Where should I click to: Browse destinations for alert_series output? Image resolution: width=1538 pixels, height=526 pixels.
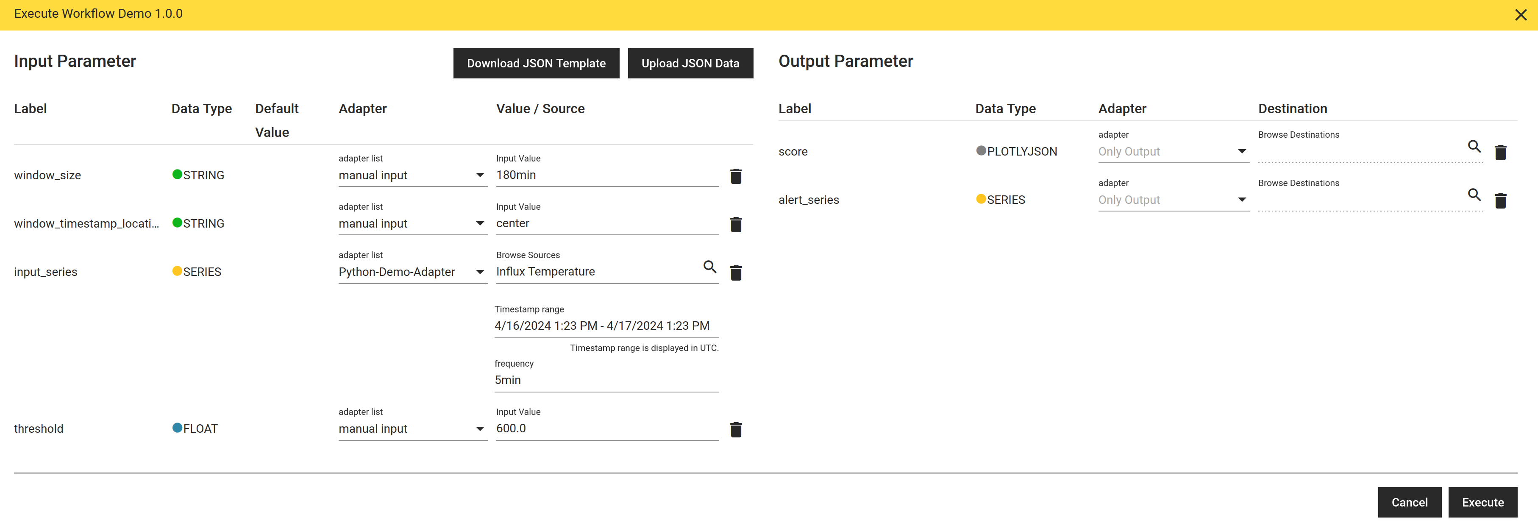1474,195
